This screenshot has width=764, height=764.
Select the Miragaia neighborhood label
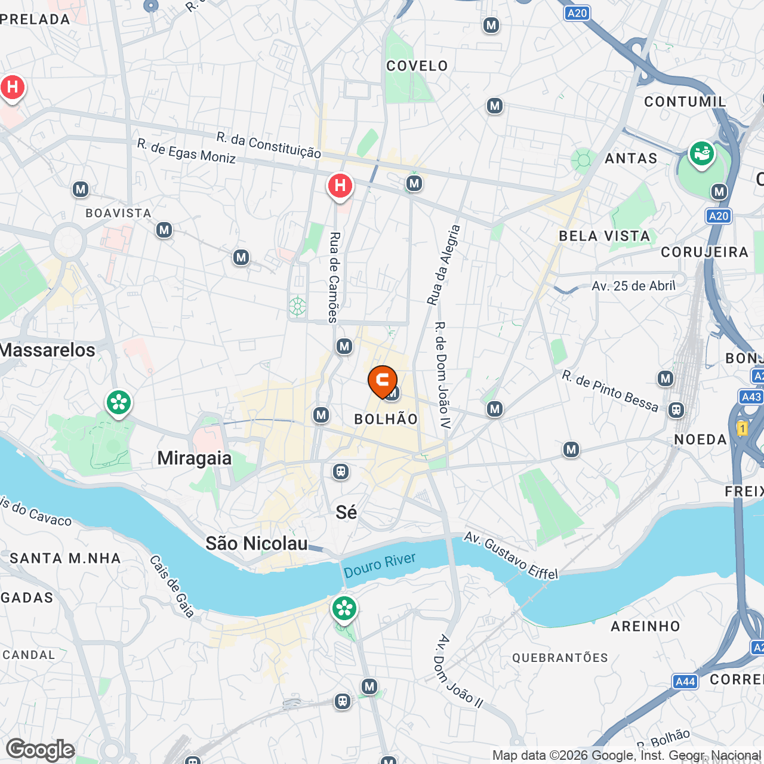pyautogui.click(x=195, y=458)
